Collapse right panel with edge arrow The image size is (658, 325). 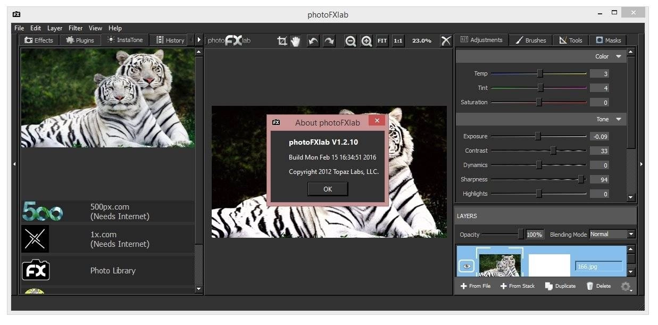pos(641,164)
